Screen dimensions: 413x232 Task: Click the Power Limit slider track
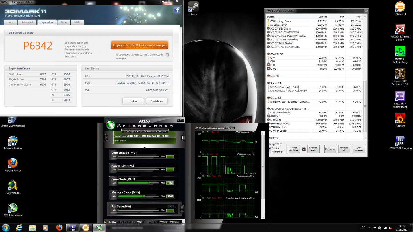139,170
